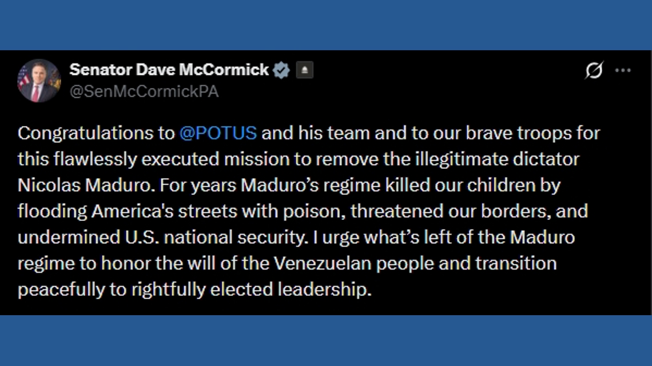This screenshot has height=366, width=652.
Task: Click the display name Senator Dave McCormick
Action: [169, 70]
